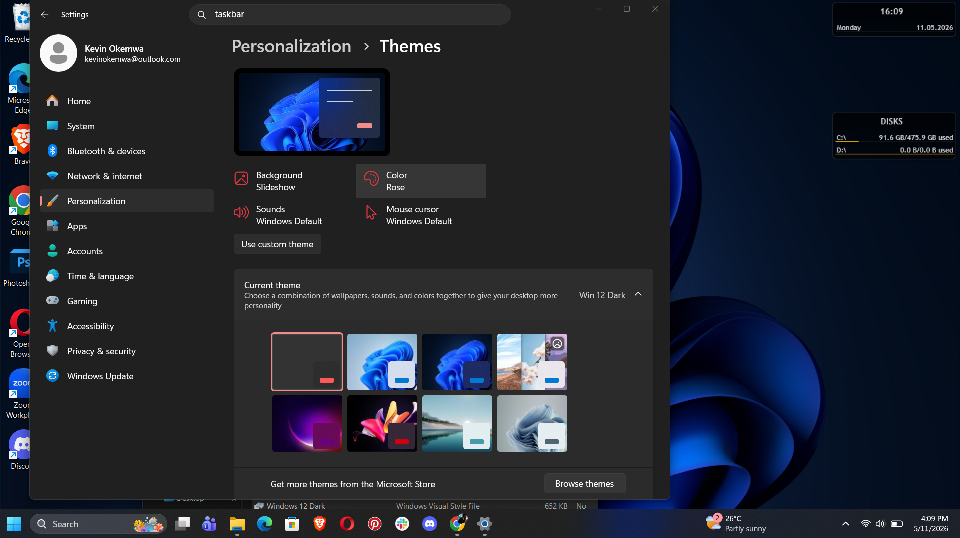Open Network & internet settings

pyautogui.click(x=127, y=176)
